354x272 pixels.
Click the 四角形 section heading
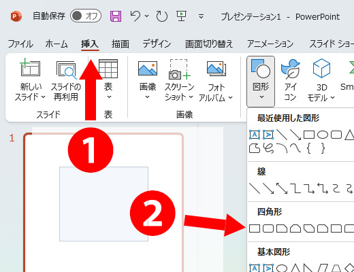tap(270, 211)
